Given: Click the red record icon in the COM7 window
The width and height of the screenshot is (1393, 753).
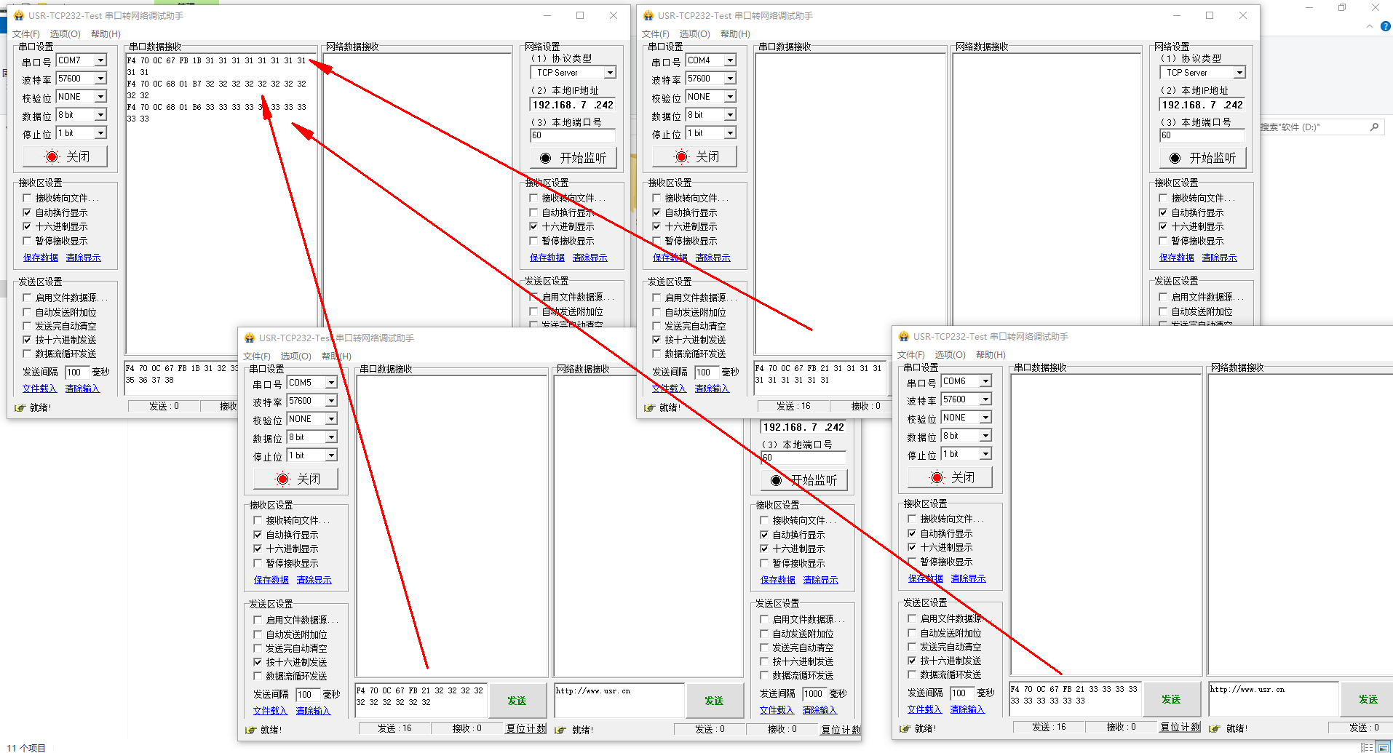Looking at the screenshot, I should tap(52, 156).
